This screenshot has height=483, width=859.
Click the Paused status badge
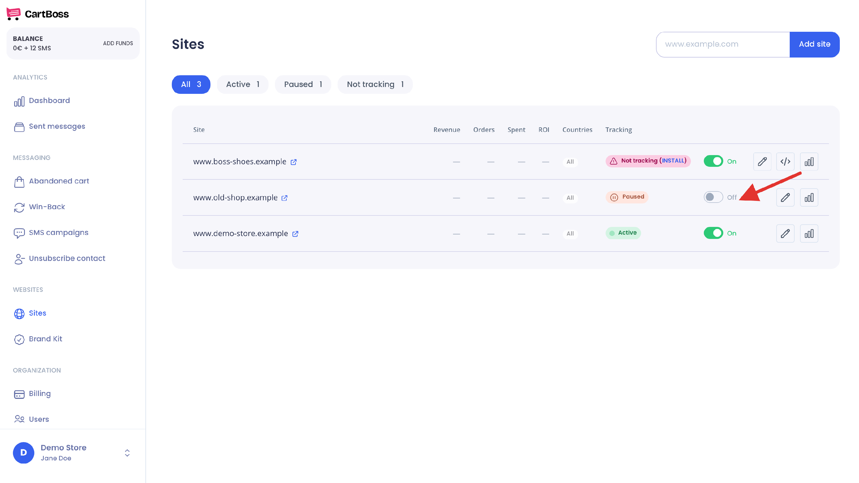point(626,197)
